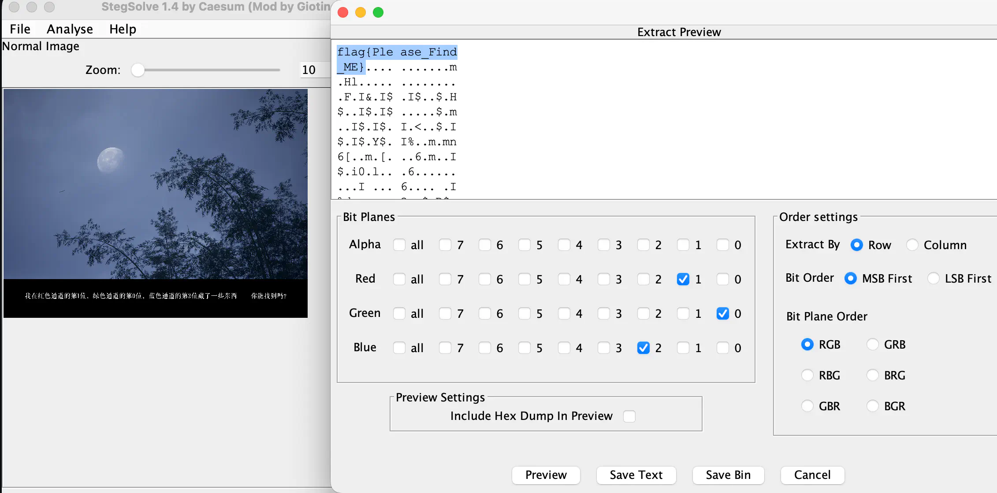
Task: Click the Zoom slider handle
Action: (138, 70)
